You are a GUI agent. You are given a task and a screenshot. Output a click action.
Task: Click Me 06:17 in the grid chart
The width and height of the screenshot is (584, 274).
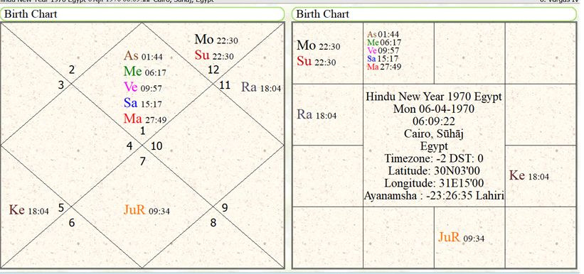[x=384, y=43]
